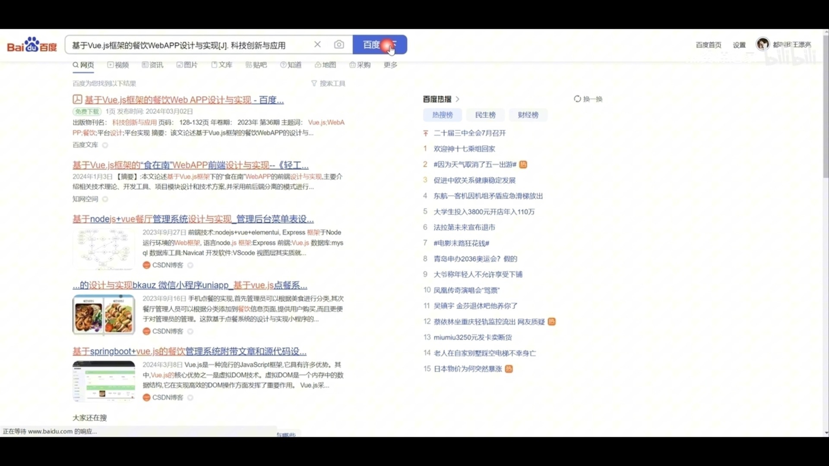829x466 pixels.
Task: Click the nodejs result diagram thumbnail
Action: coord(104,249)
